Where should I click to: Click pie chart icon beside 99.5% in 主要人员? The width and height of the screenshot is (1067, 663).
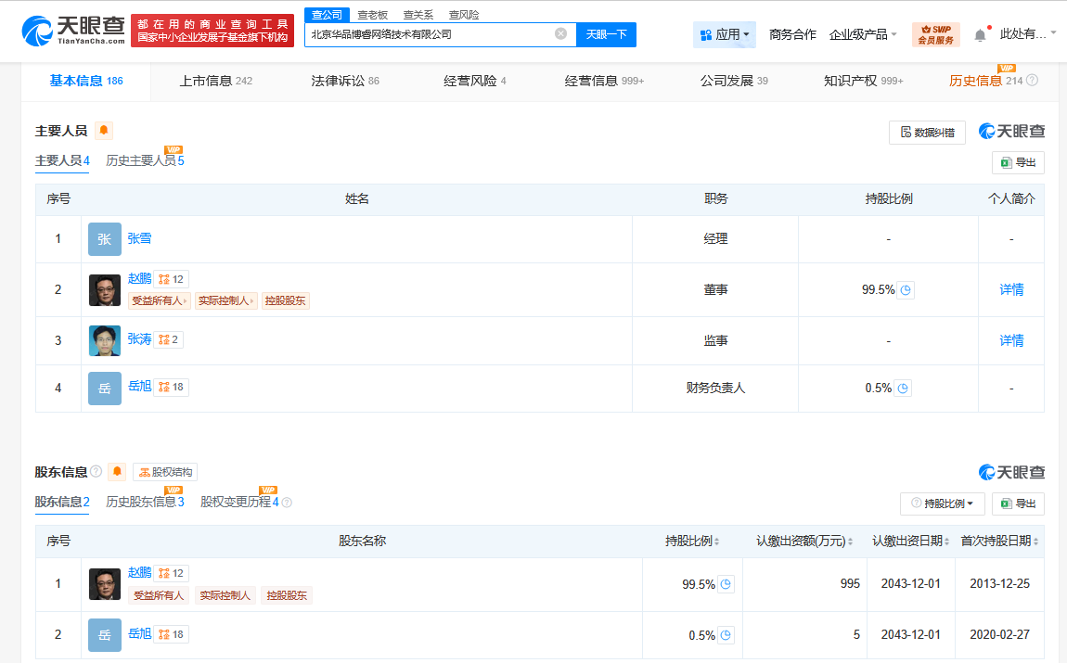pyautogui.click(x=906, y=290)
